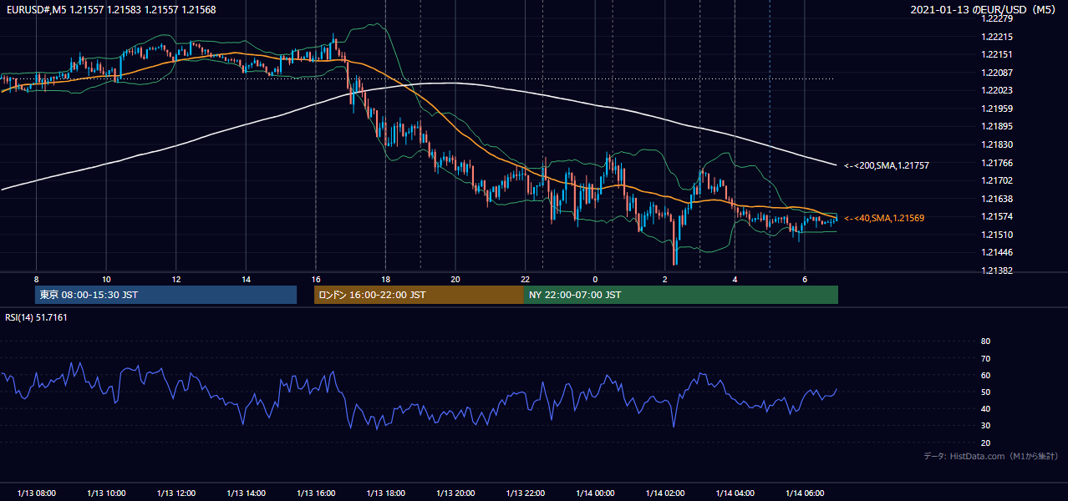Select the 東京 08:00-15:30 JST session bar

point(166,295)
